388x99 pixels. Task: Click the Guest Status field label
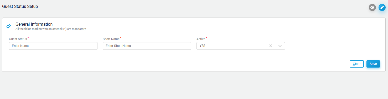click(18, 39)
